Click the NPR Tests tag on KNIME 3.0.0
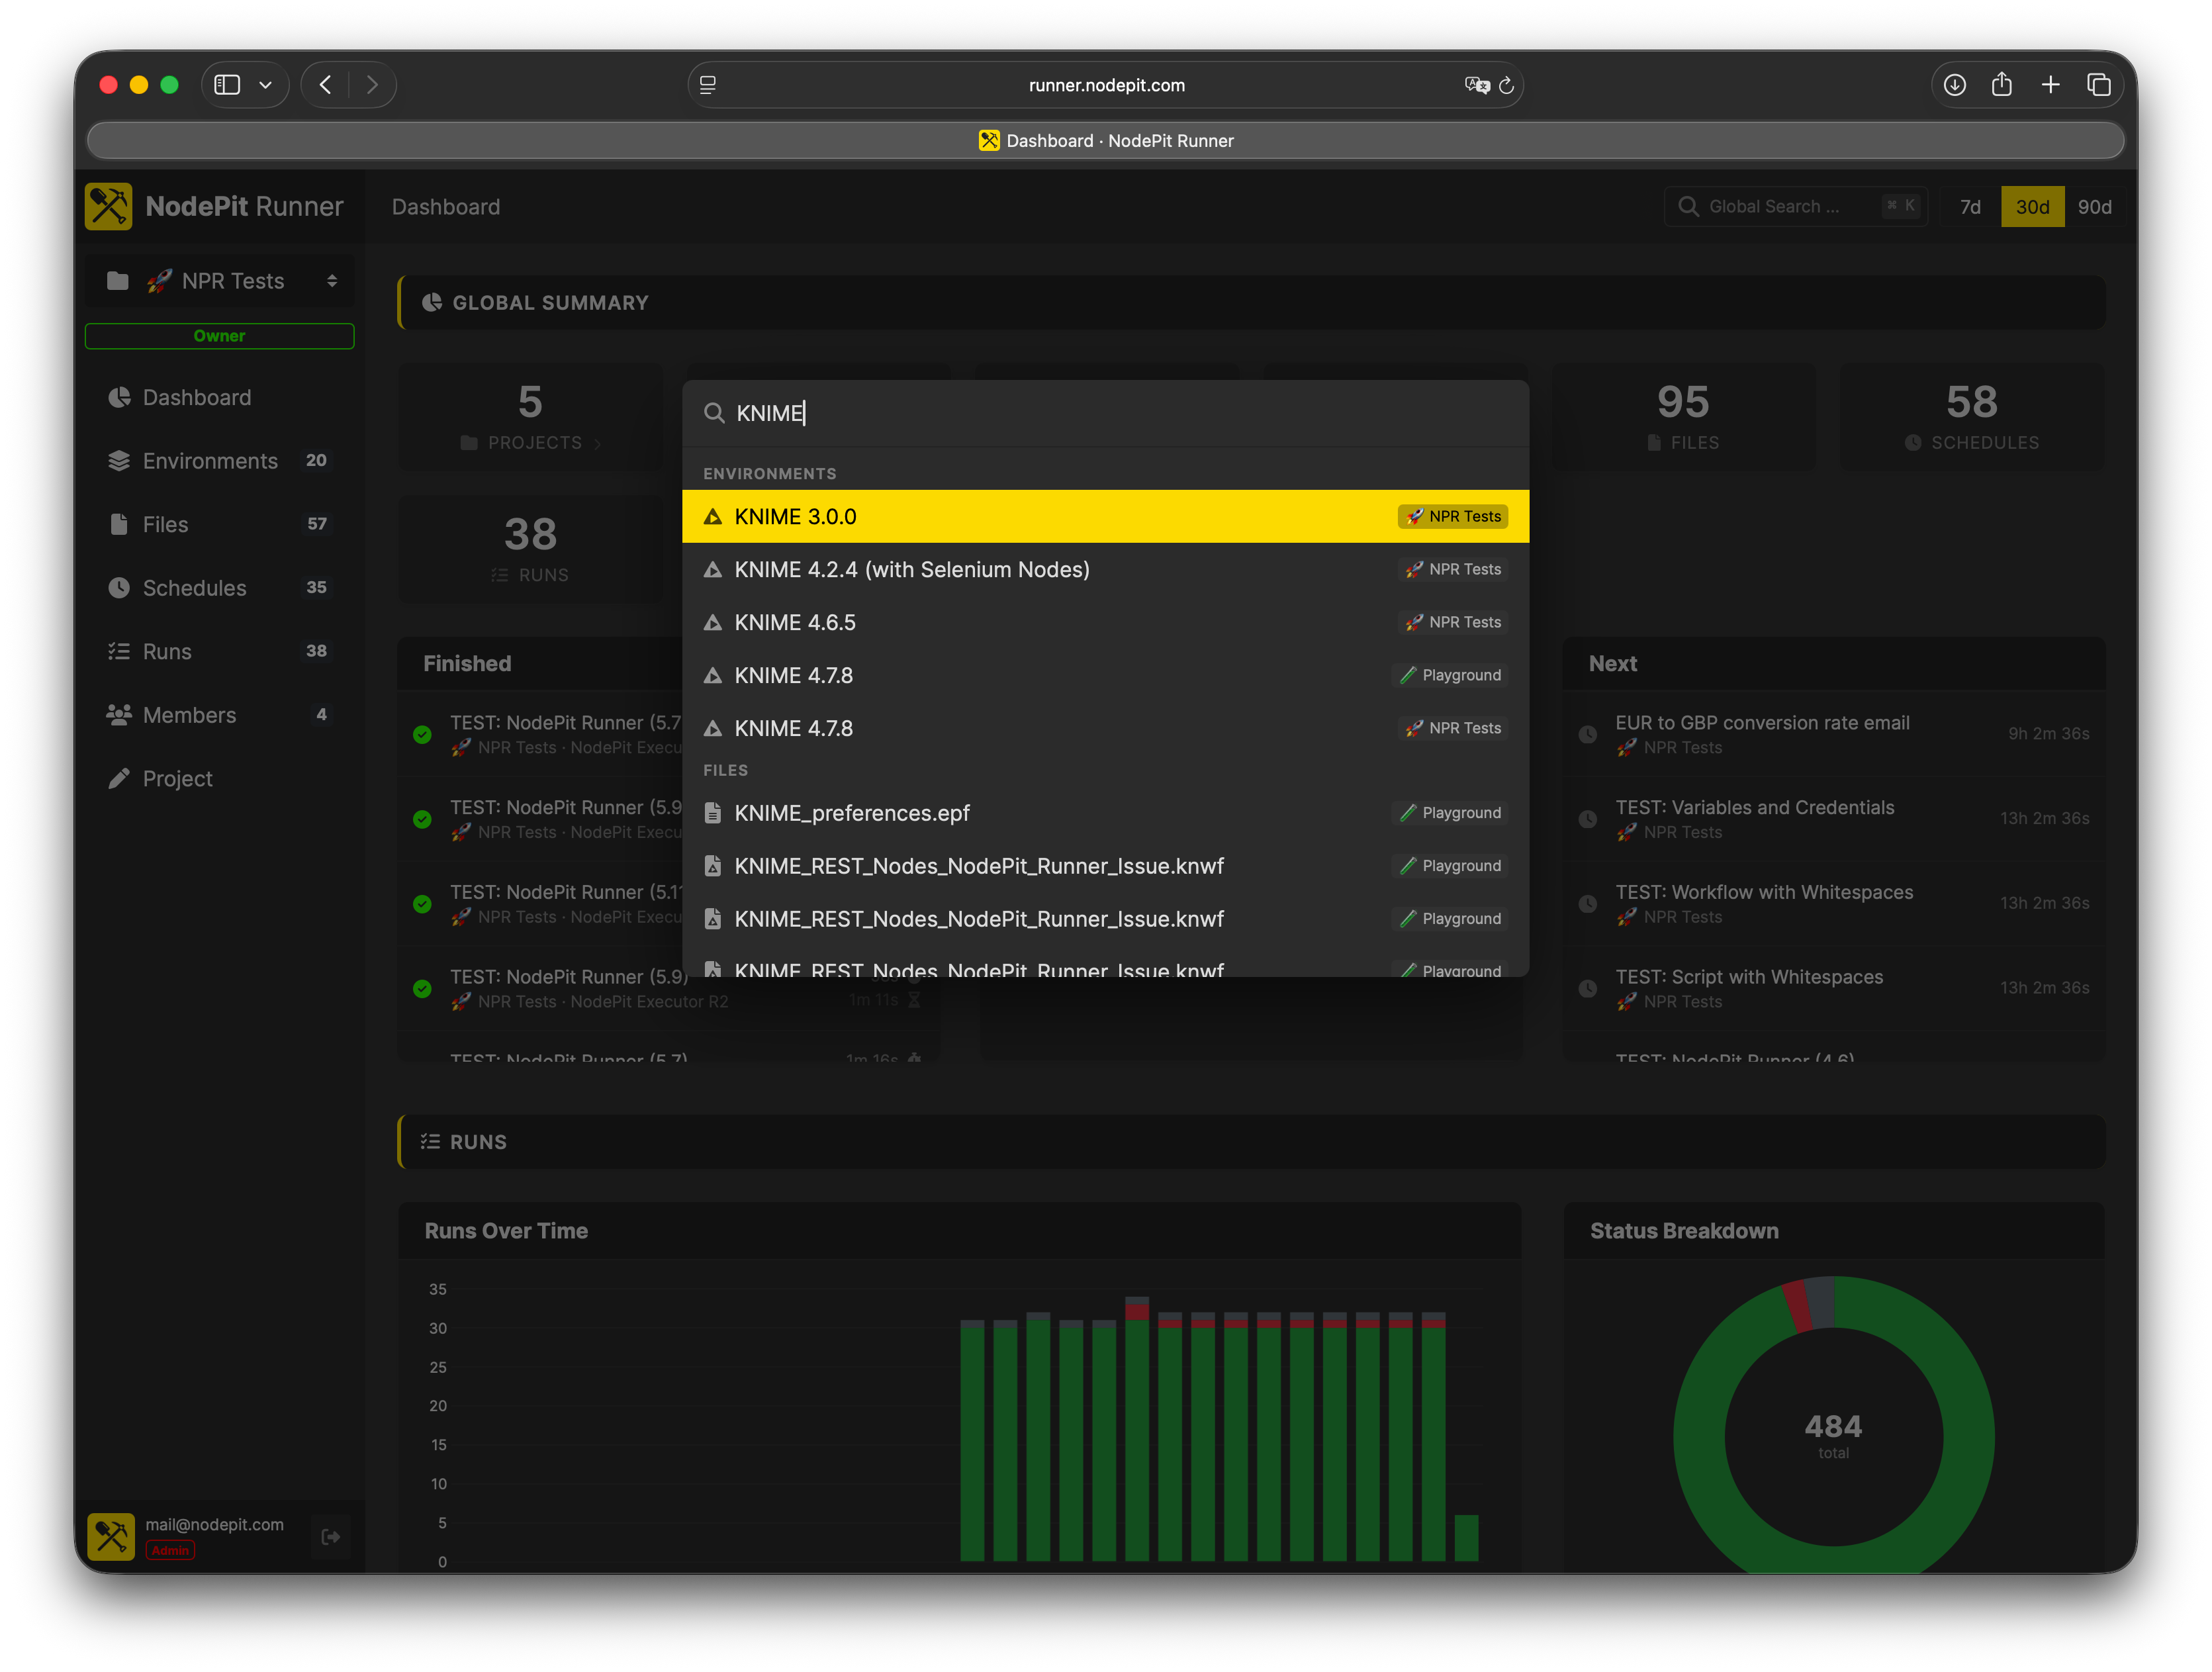Viewport: 2212px width, 1672px height. click(x=1453, y=516)
